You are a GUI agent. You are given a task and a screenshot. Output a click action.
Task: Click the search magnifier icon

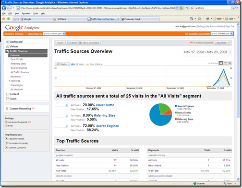click(x=234, y=8)
